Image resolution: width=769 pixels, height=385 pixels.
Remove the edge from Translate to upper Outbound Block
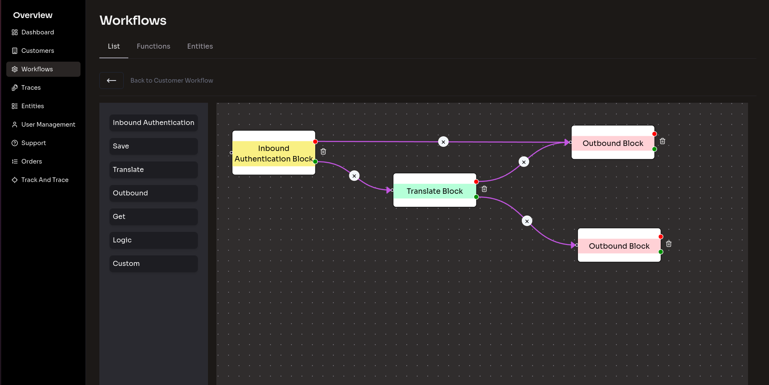(x=524, y=162)
